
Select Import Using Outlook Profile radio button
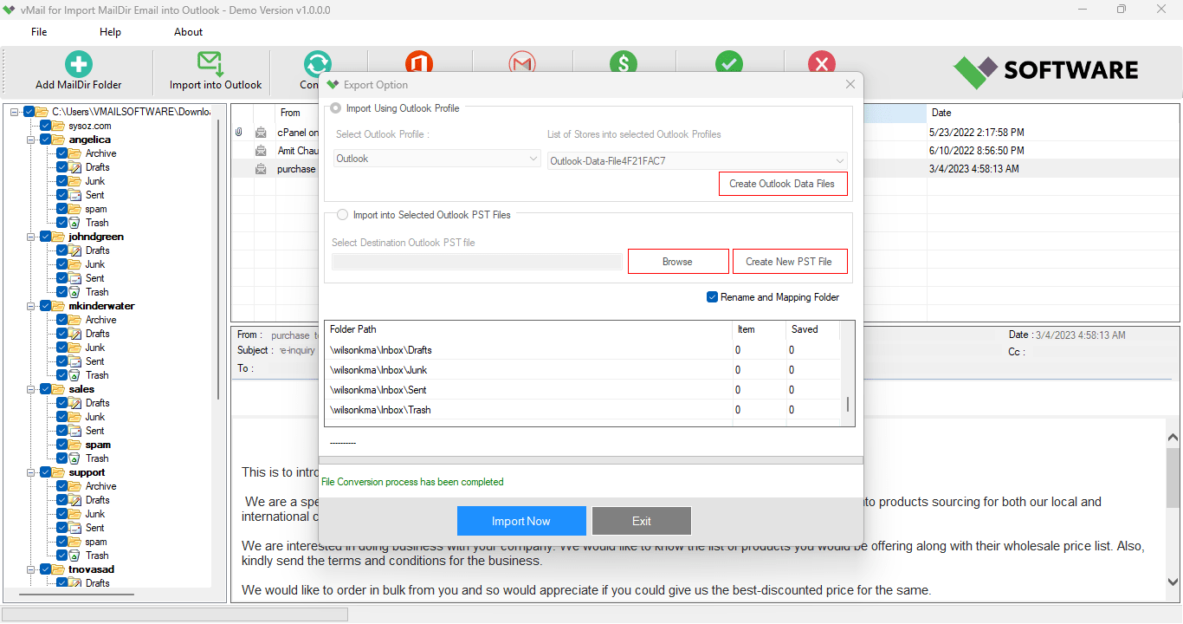pos(335,108)
